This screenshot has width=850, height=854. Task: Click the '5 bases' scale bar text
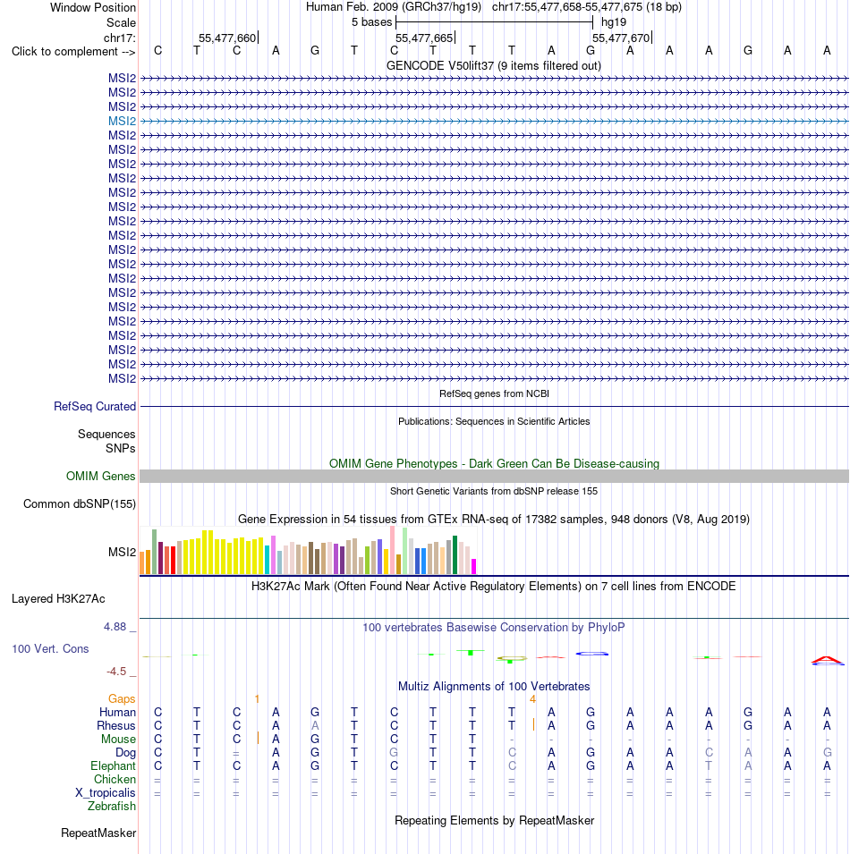pos(371,22)
